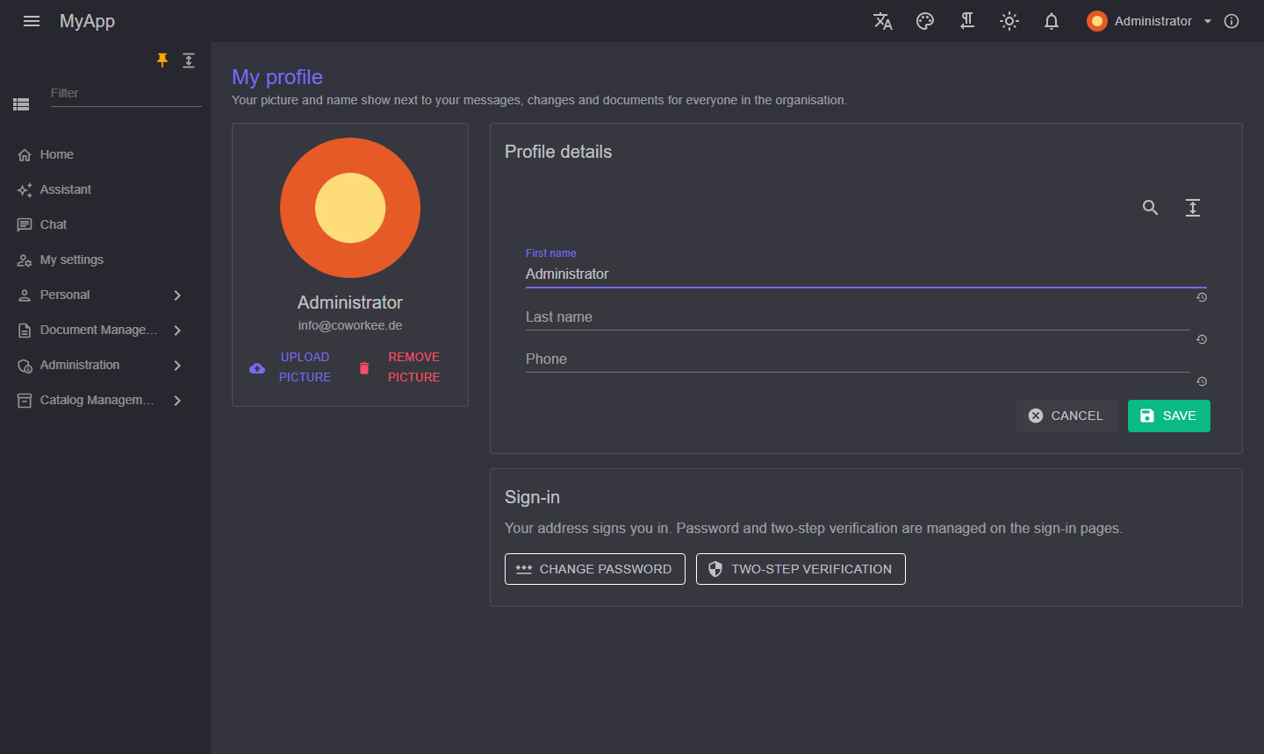Collapse all sidebar menu items icon
This screenshot has width=1264, height=754.
coord(189,60)
